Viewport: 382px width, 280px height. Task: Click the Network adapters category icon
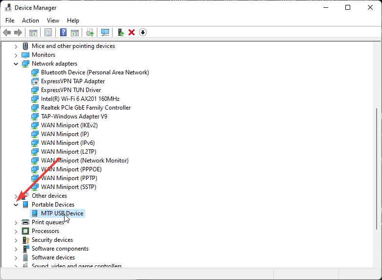click(x=25, y=64)
